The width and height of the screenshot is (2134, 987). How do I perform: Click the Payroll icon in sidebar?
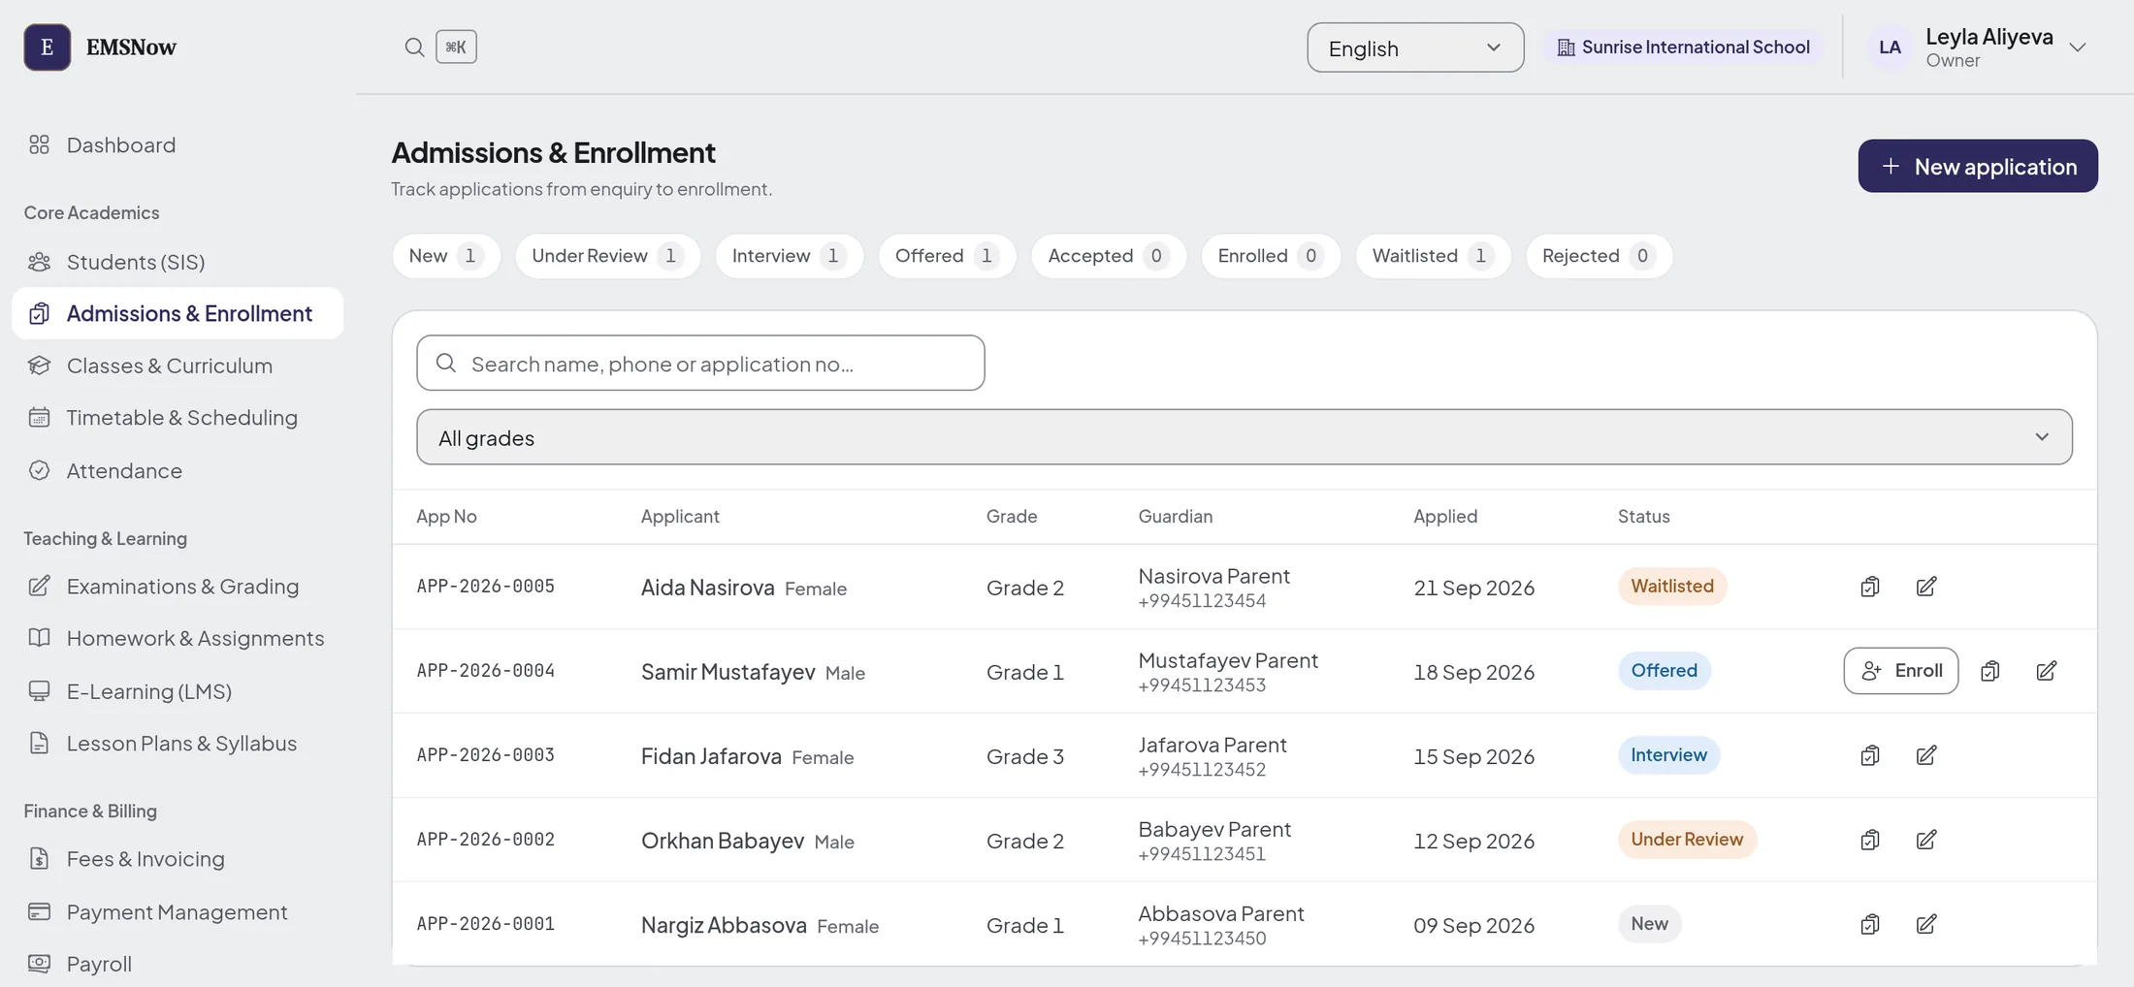(x=39, y=964)
